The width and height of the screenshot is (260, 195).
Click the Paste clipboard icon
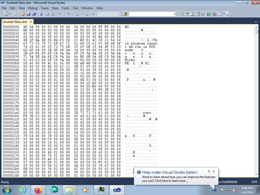click(x=53, y=14)
